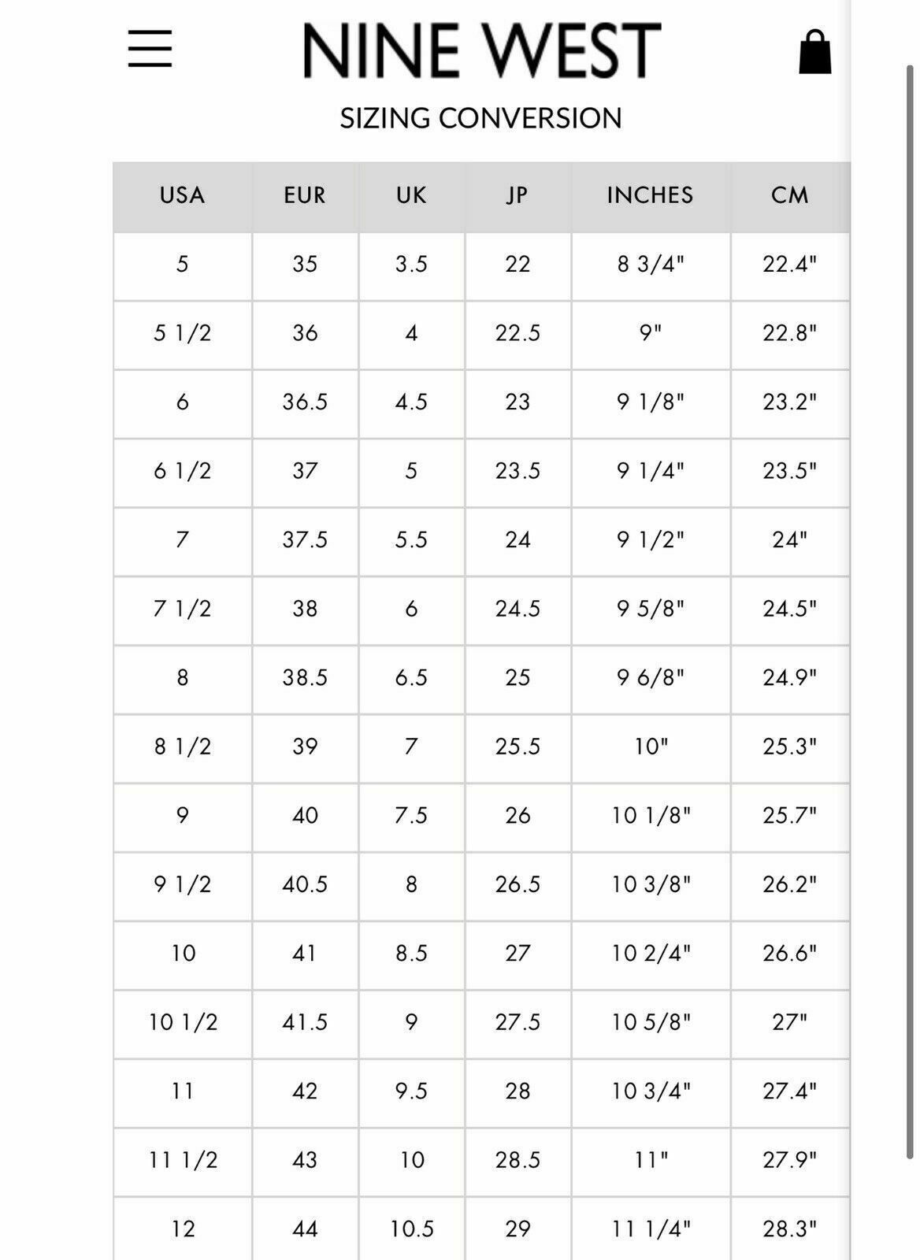The width and height of the screenshot is (920, 1260).
Task: Click EUR size 40.5 cell
Action: point(305,885)
